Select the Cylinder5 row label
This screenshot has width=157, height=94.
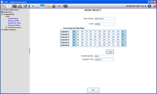tap(65, 42)
